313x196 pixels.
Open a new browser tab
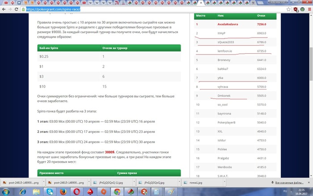(x=260, y=3)
